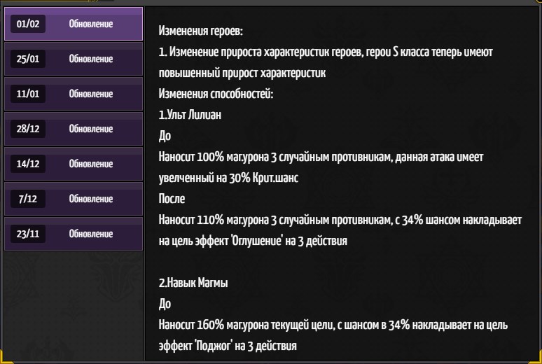The width and height of the screenshot is (542, 364).
Task: Click the Обновление label beside 28/12
Action: (91, 129)
